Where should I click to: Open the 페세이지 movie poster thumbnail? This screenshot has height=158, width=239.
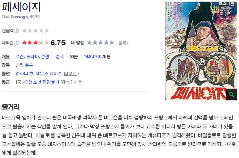click(201, 51)
